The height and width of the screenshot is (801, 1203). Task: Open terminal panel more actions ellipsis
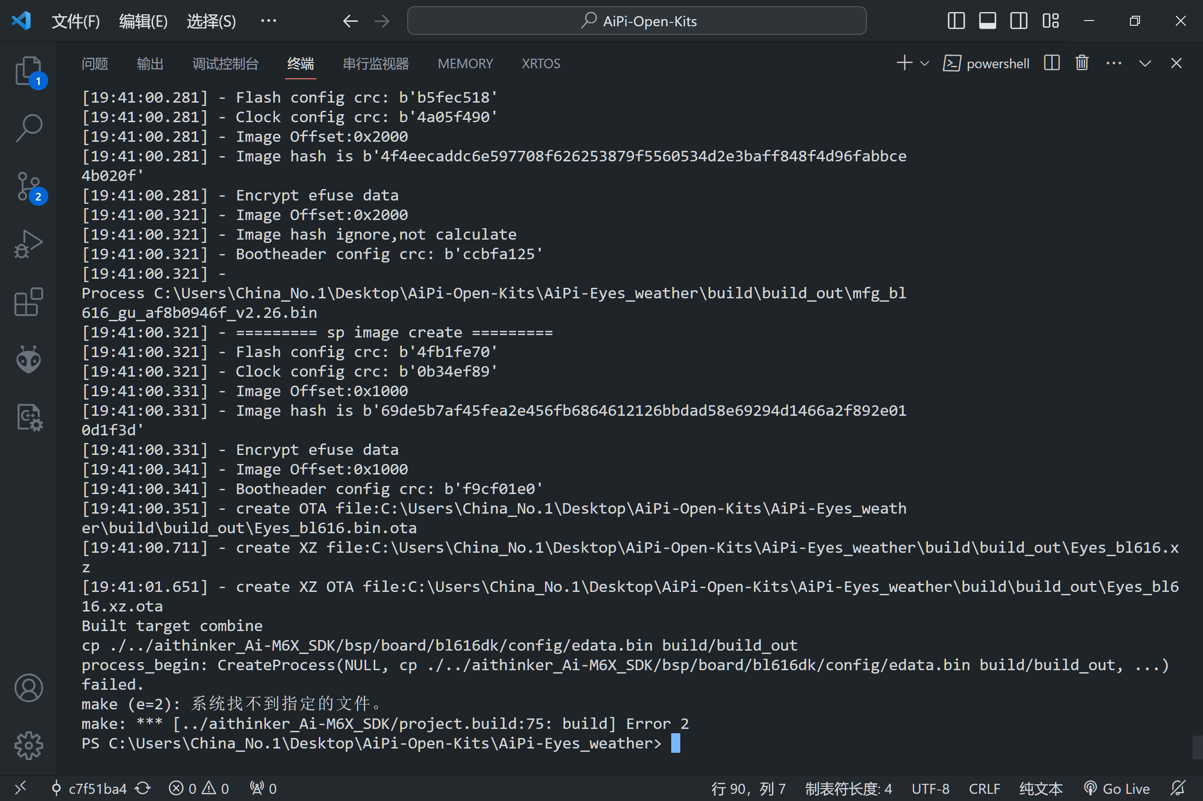[x=1114, y=63]
